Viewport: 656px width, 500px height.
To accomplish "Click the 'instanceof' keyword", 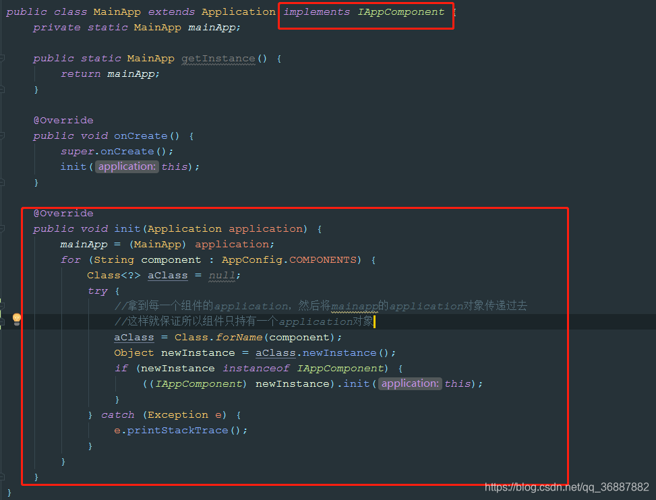I will click(x=256, y=368).
